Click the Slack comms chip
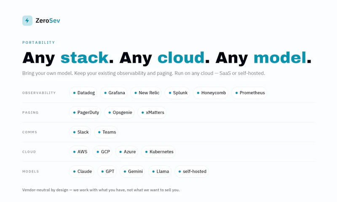 (x=80, y=132)
